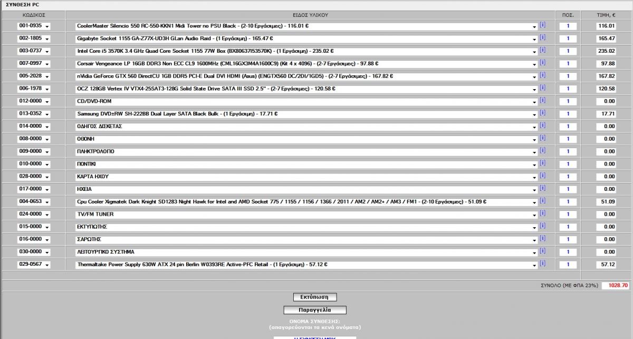Open the ΕΚΤΥΠΩΤΗΣ product dropdown
Image resolution: width=633 pixels, height=339 pixels.
306,227
